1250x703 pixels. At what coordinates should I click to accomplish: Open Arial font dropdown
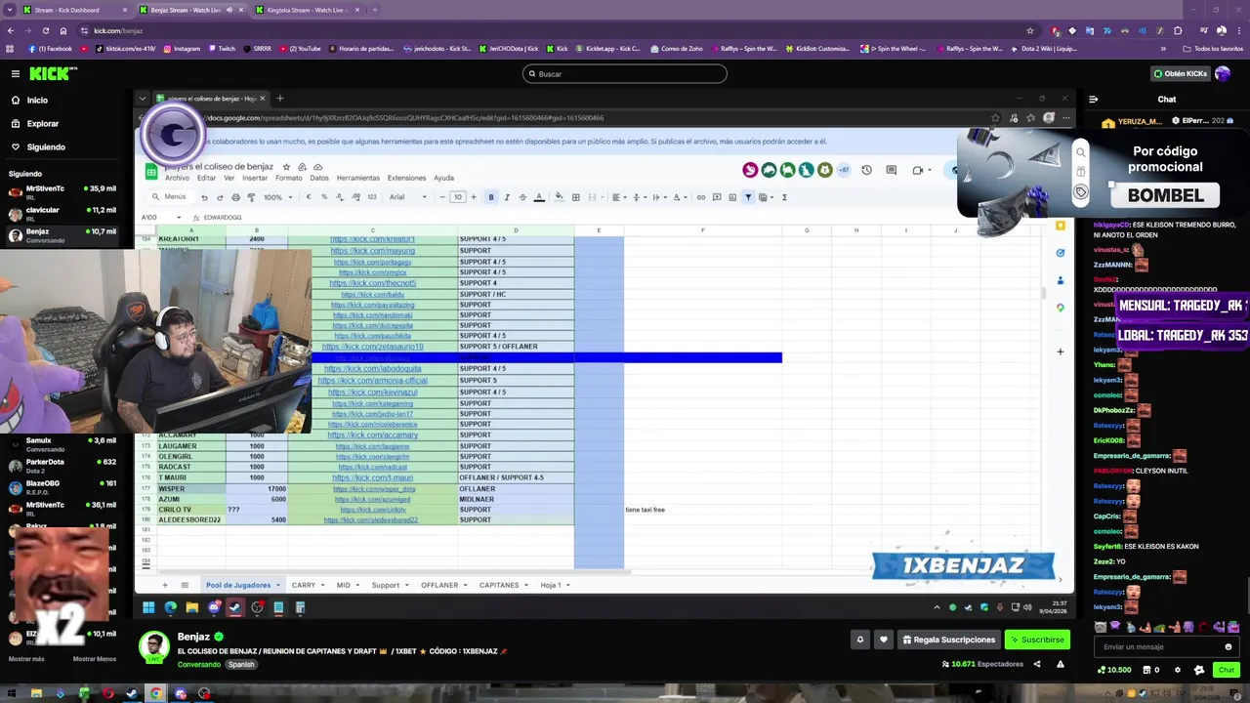[408, 197]
